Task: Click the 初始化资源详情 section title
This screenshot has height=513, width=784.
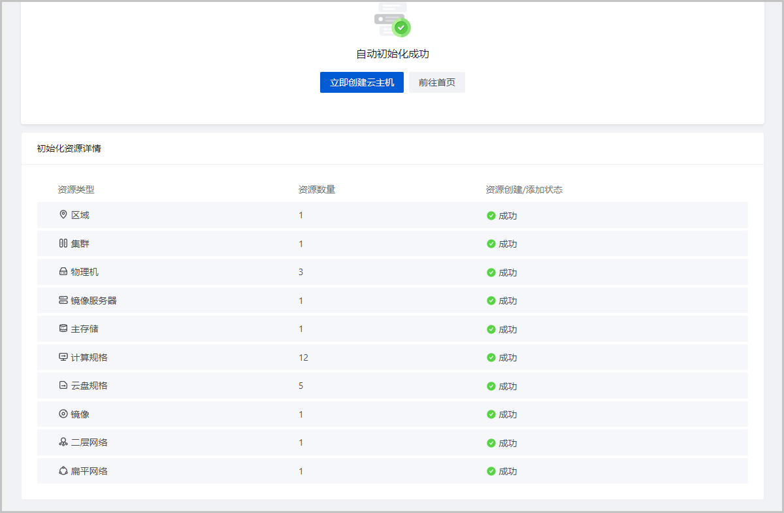Action: [x=69, y=148]
